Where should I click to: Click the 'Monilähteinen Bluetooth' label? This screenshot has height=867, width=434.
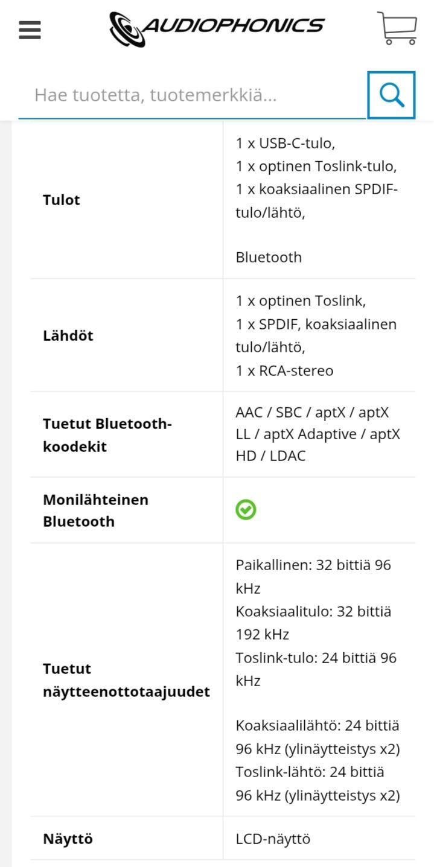[x=95, y=510]
